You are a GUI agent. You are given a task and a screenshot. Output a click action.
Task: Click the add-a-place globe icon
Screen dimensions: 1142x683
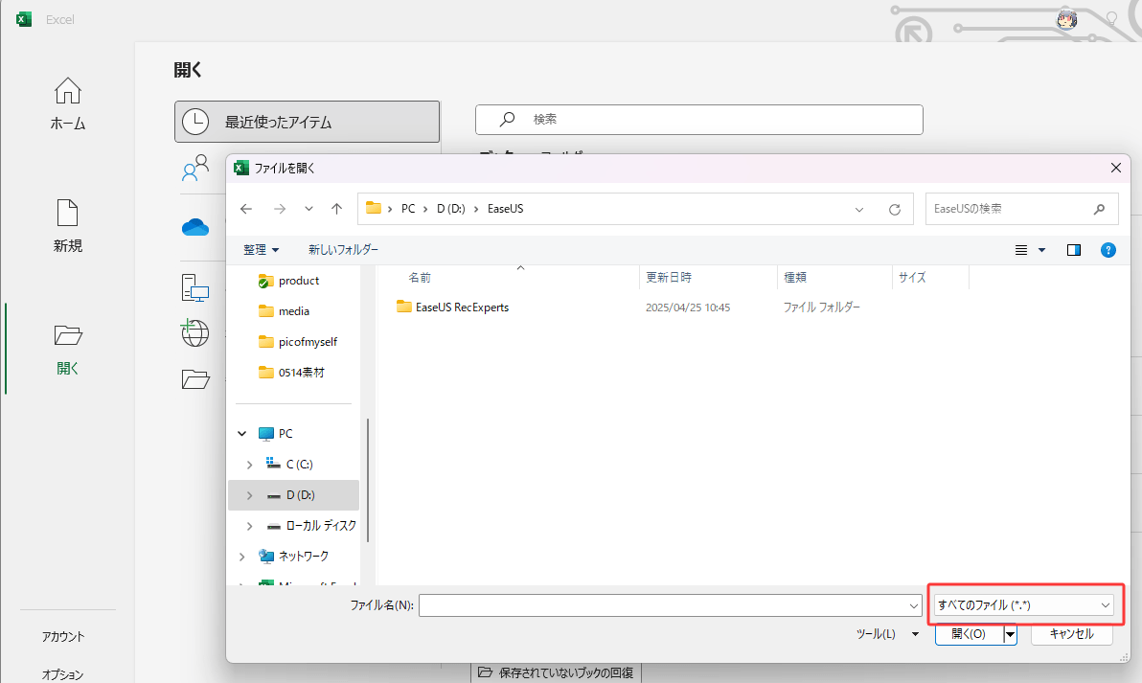click(195, 332)
